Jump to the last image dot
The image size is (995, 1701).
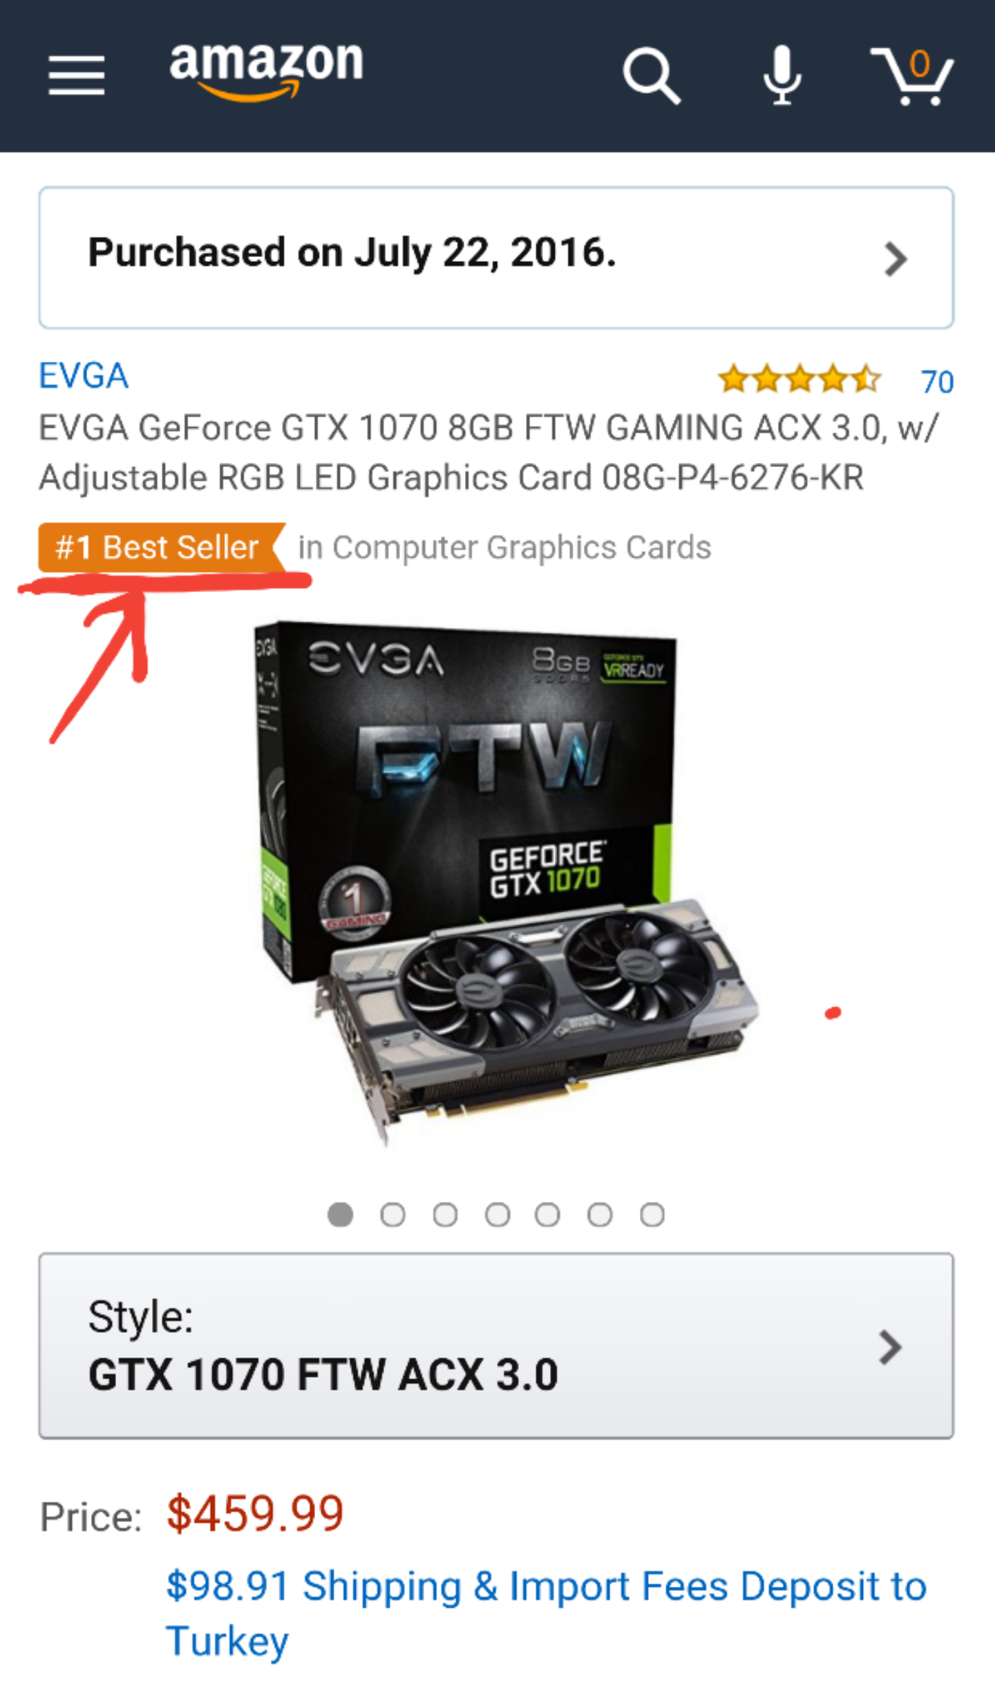pos(652,1214)
